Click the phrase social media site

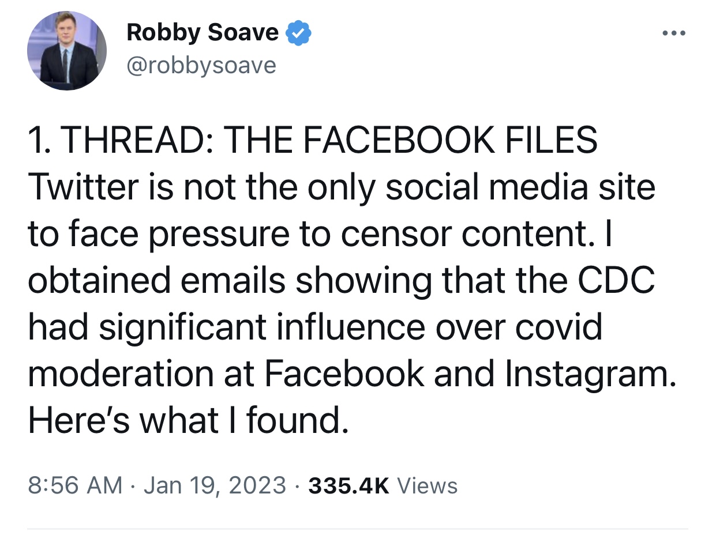[x=520, y=187]
